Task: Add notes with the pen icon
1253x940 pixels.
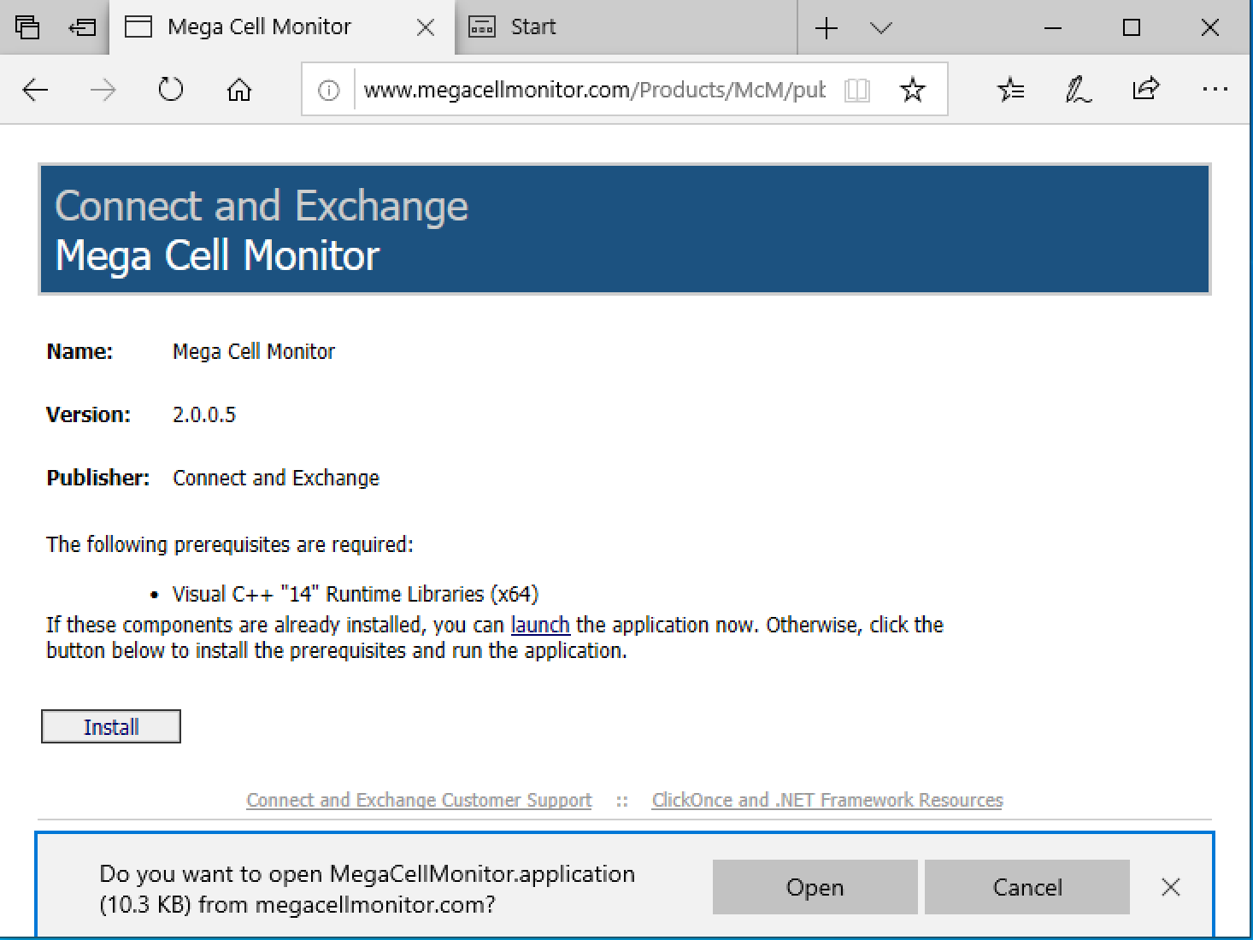Action: coord(1078,89)
